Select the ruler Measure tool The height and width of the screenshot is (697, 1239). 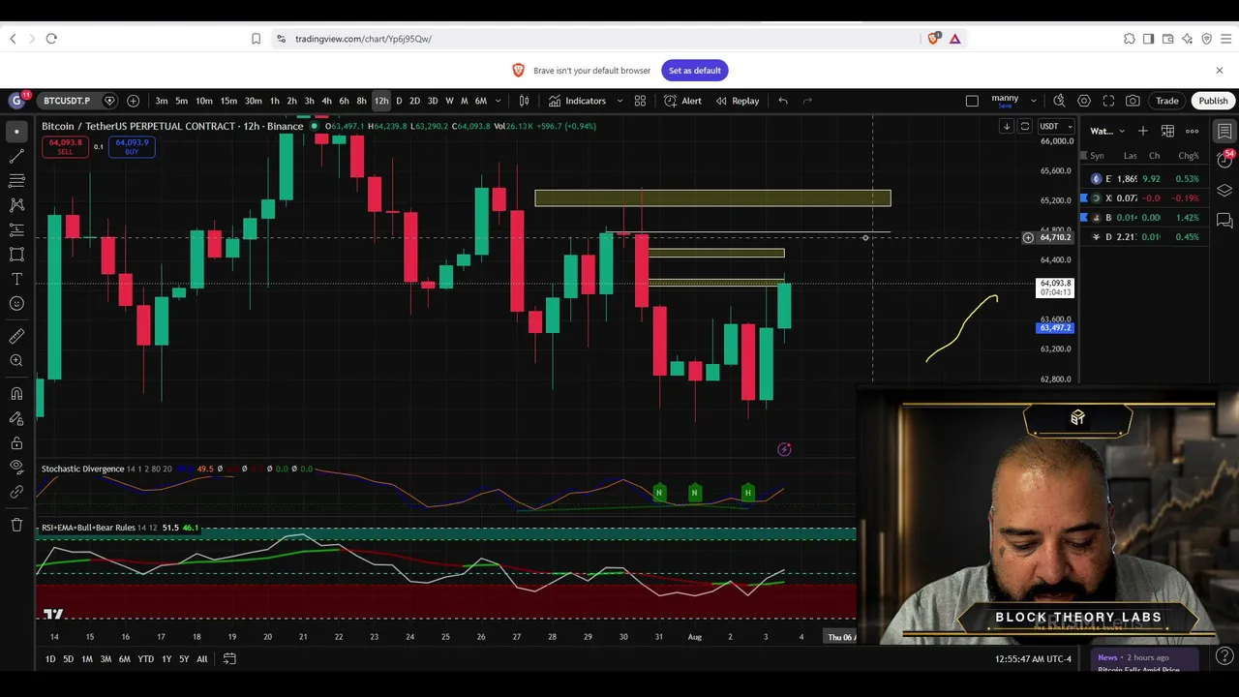pos(16,336)
